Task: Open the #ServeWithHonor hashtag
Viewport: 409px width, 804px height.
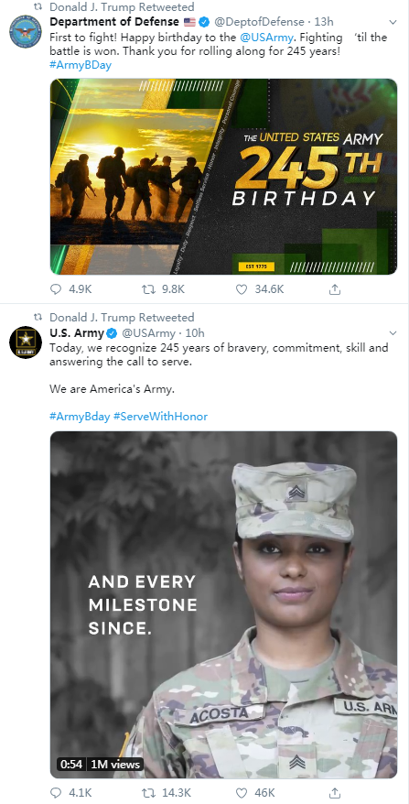Action: pyautogui.click(x=160, y=417)
